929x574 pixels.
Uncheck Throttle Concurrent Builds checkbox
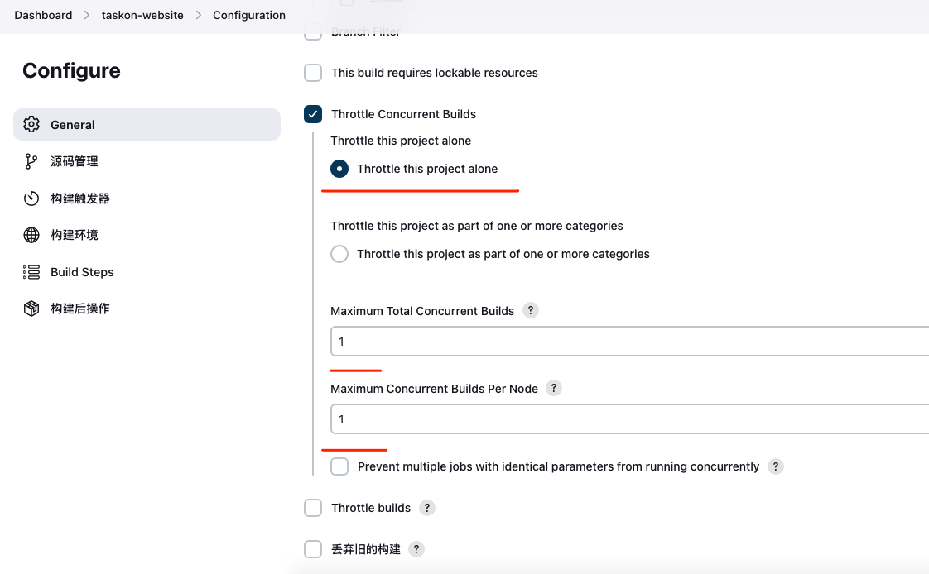coord(313,114)
